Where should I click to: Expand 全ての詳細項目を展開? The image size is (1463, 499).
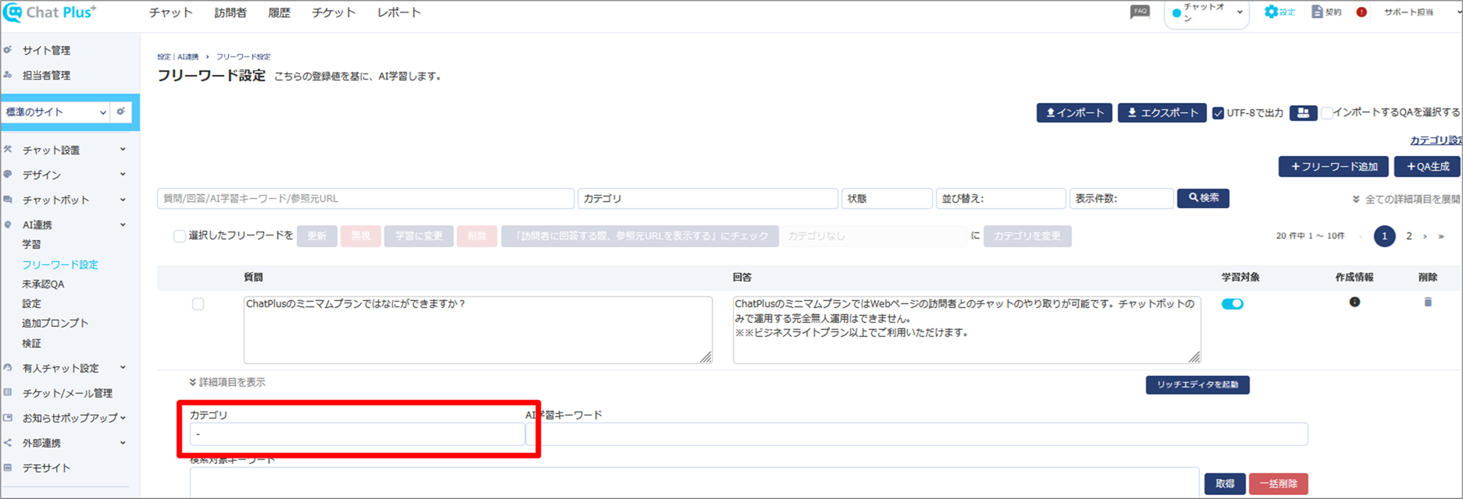click(x=1406, y=200)
